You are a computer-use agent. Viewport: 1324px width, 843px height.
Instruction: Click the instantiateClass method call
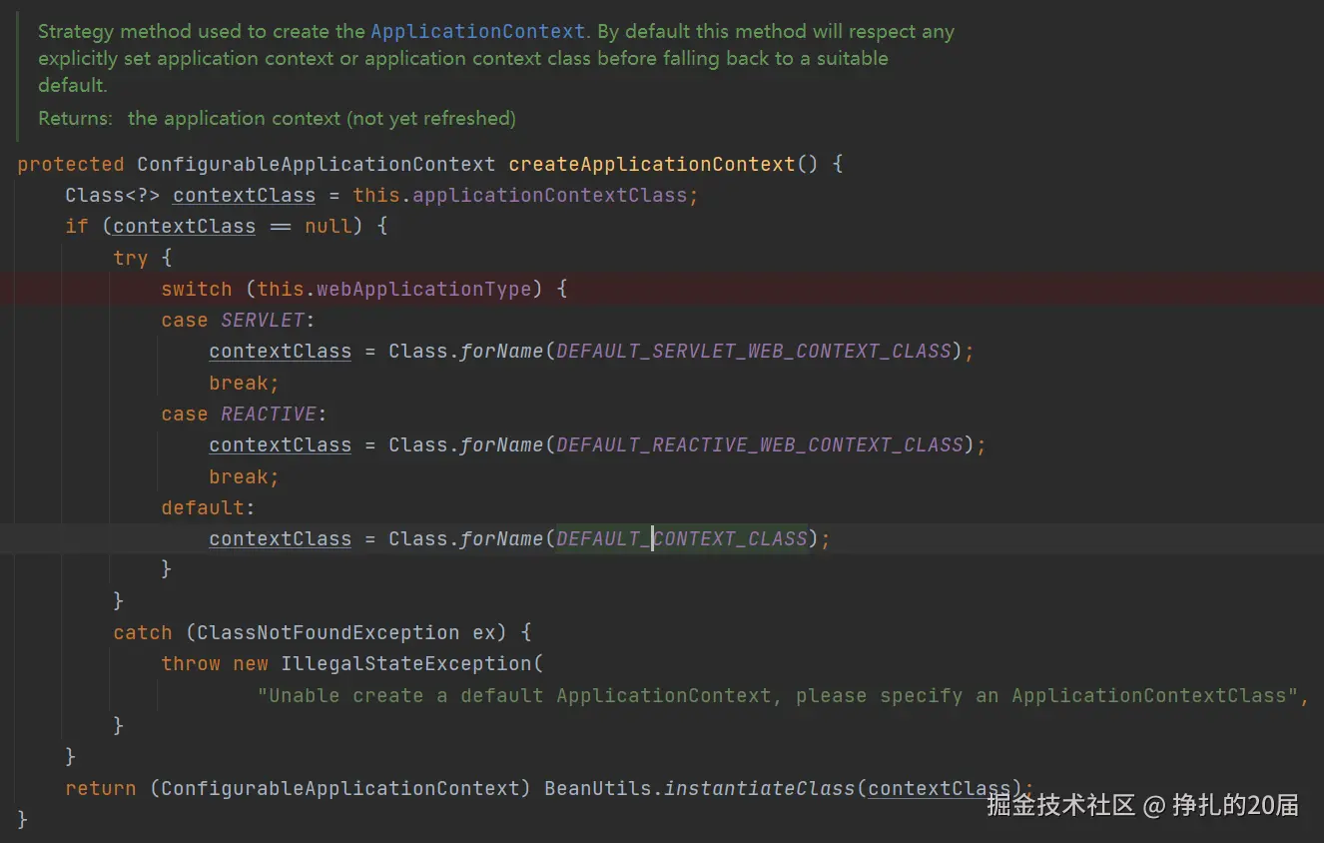pos(760,788)
